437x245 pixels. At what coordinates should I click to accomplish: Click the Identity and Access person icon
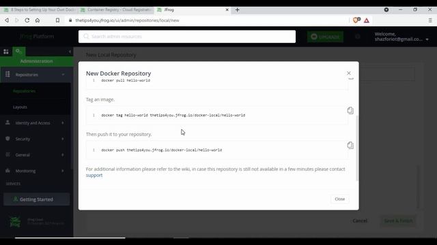point(8,122)
